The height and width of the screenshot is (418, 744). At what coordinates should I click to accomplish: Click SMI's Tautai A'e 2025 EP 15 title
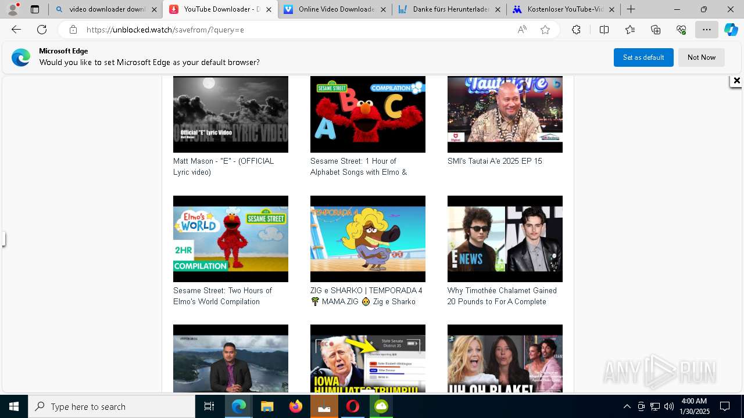tap(495, 161)
